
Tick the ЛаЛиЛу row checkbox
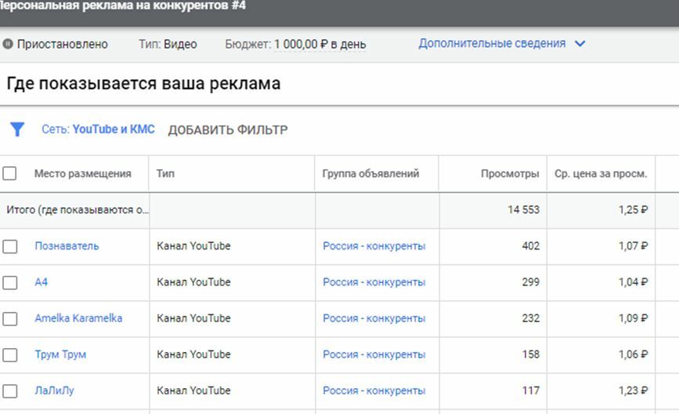[x=9, y=391]
